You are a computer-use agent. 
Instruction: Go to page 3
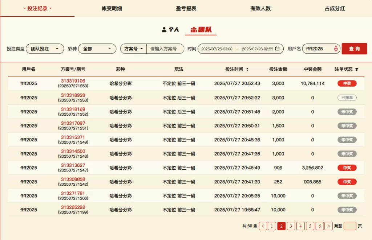click(291, 226)
